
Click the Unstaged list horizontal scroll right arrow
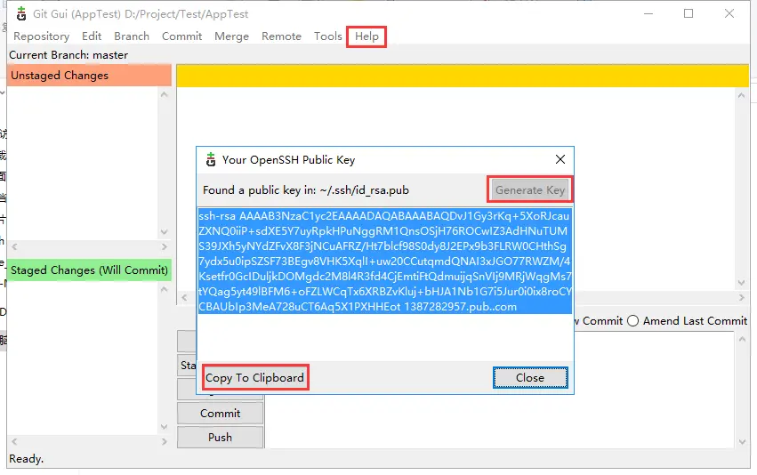pos(165,246)
